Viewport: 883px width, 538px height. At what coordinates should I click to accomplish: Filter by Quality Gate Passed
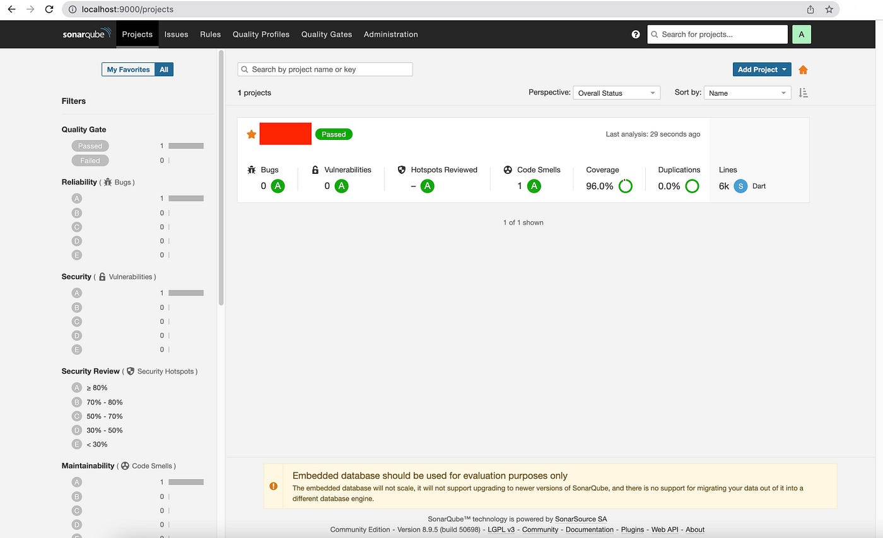point(90,146)
